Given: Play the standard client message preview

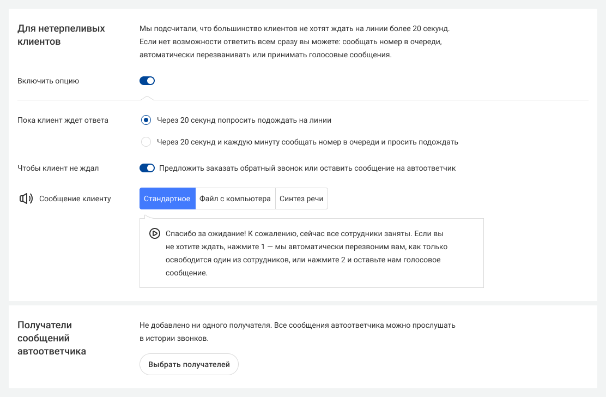Looking at the screenshot, I should pos(155,234).
